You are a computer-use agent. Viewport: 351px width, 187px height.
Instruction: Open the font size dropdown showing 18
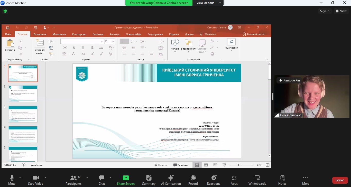113,41
